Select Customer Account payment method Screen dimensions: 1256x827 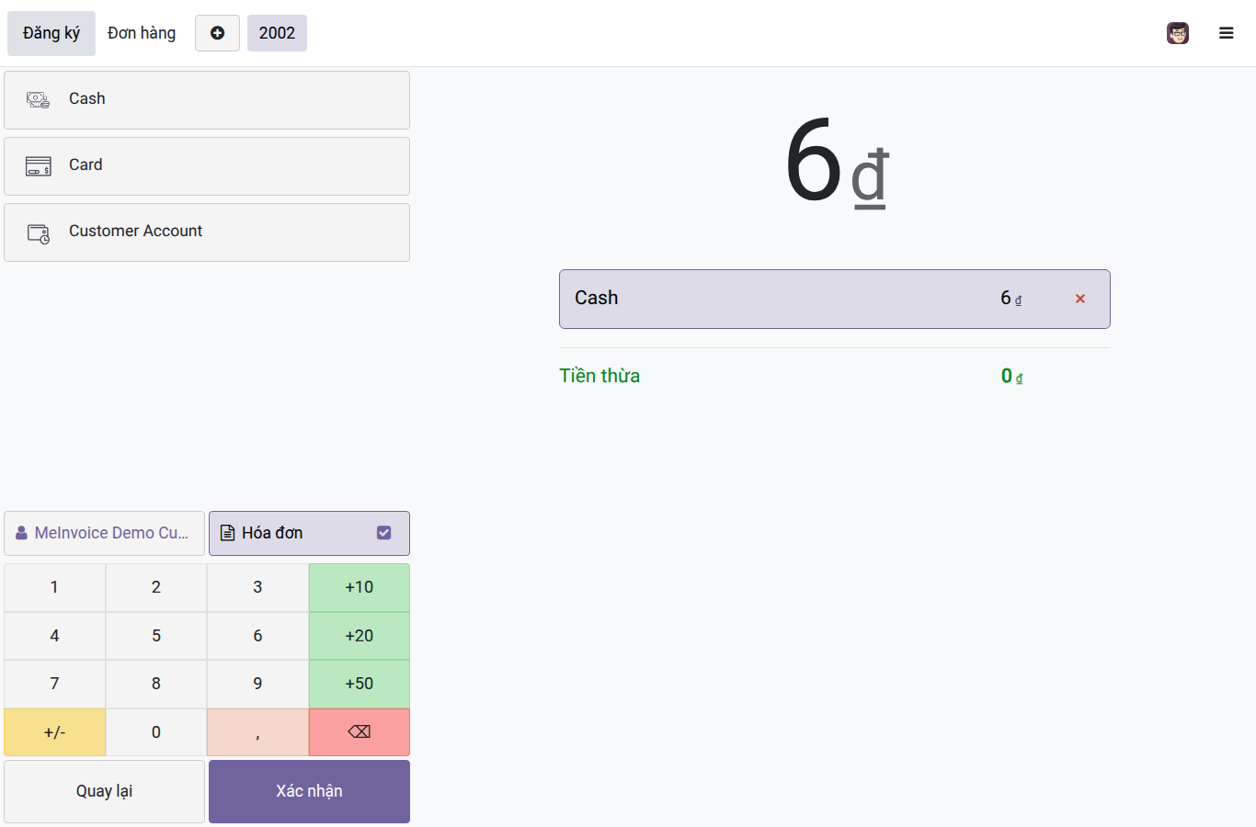(x=207, y=232)
